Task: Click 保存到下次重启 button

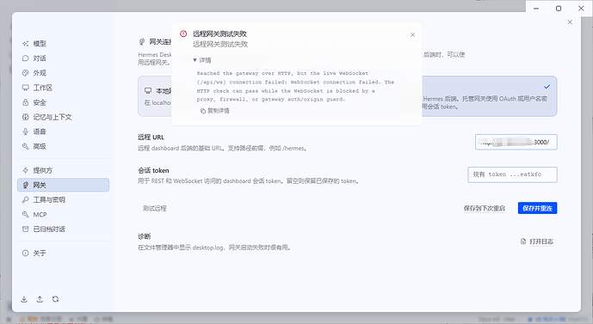Action: point(484,209)
